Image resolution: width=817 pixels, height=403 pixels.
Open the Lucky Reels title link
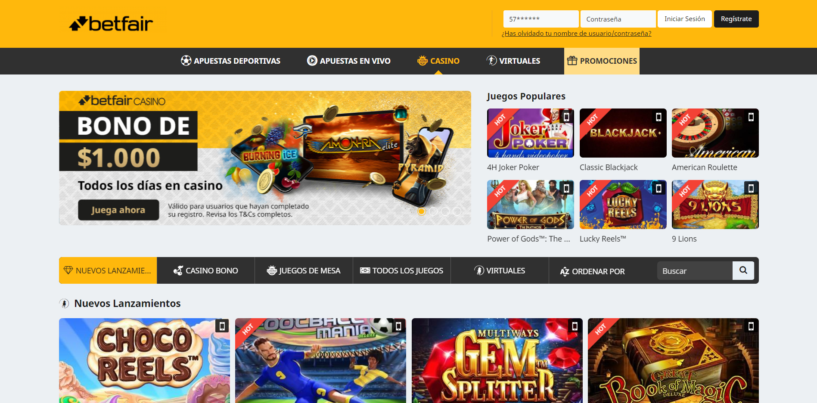603,239
